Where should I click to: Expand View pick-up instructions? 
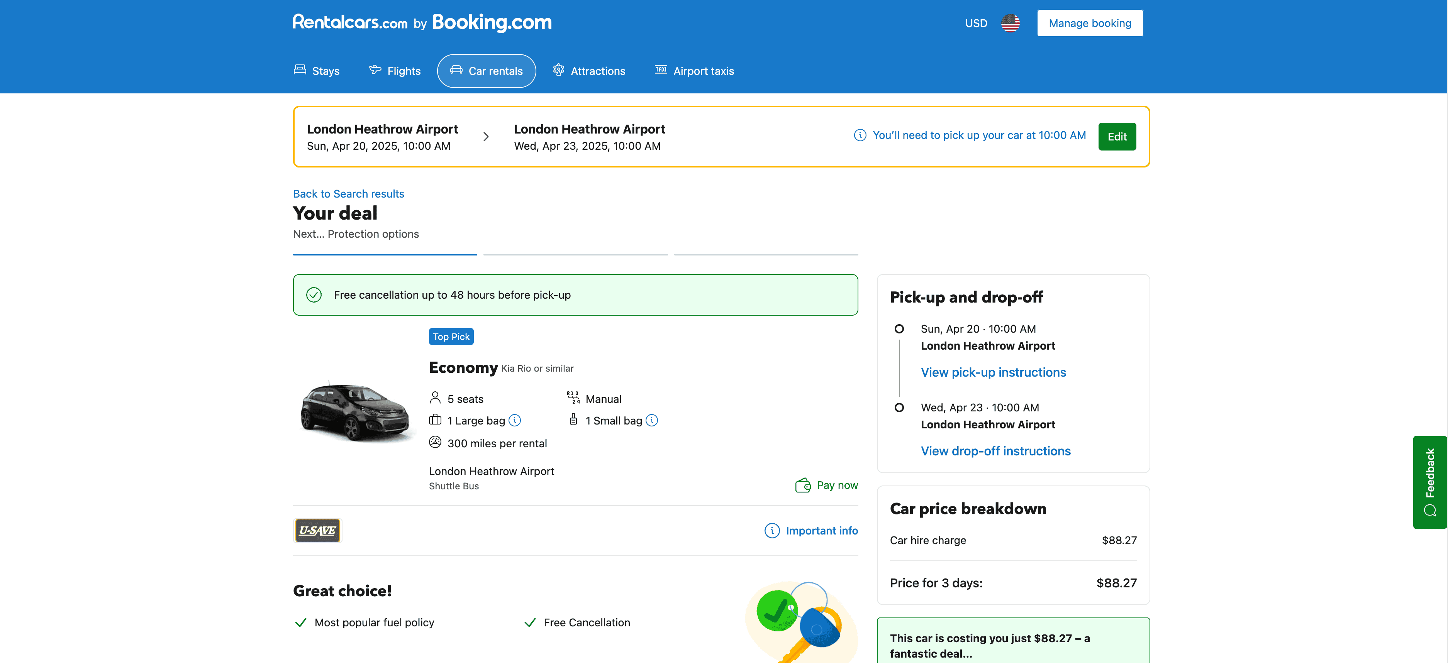click(x=993, y=372)
